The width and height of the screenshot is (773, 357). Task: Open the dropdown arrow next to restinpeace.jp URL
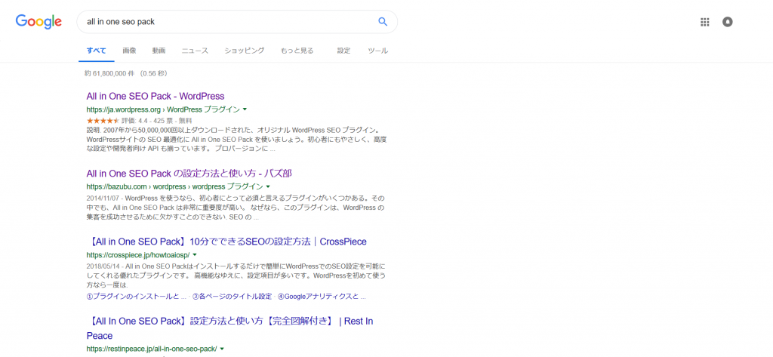coord(222,349)
